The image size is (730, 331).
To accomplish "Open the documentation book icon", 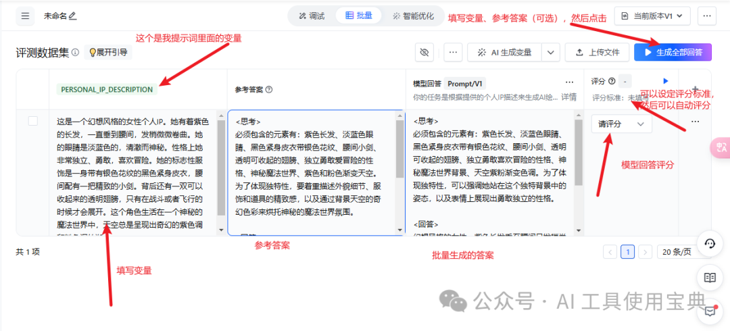I will pos(710,278).
